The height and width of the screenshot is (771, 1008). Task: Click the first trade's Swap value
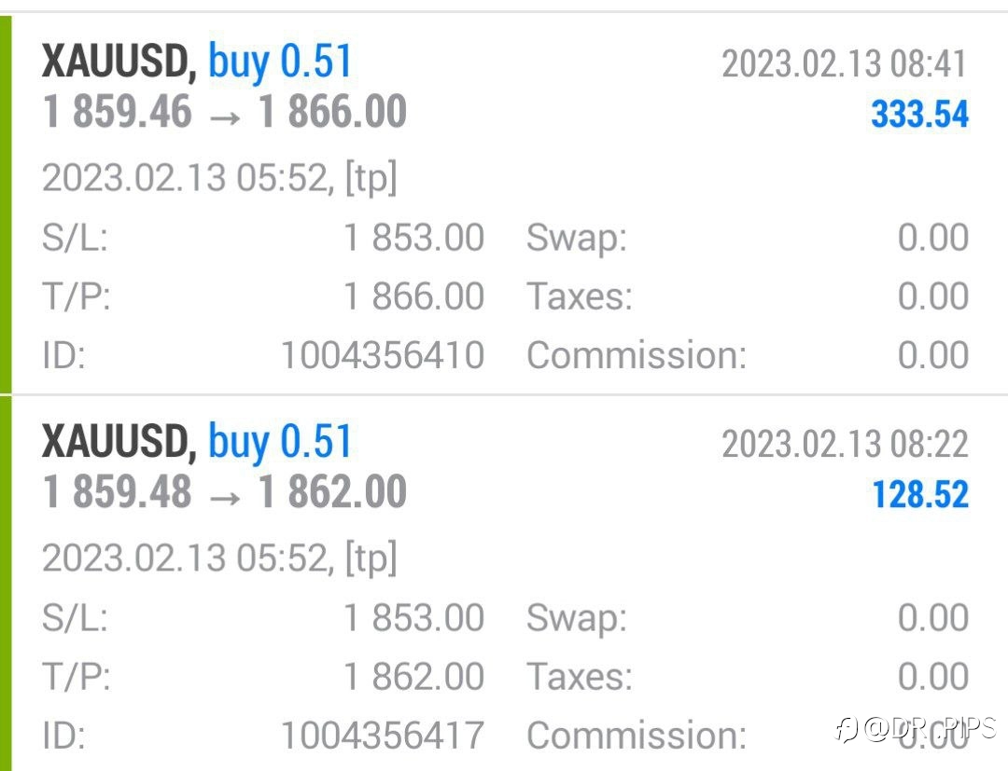(x=932, y=237)
